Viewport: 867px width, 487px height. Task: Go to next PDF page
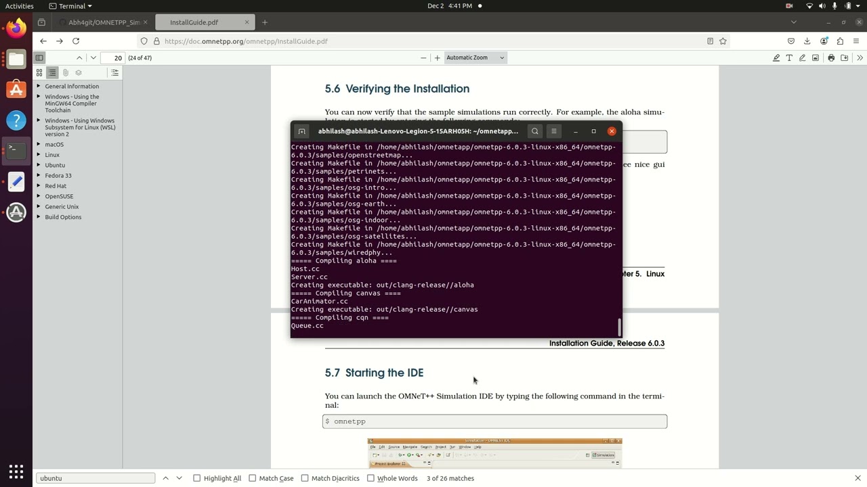click(x=93, y=57)
